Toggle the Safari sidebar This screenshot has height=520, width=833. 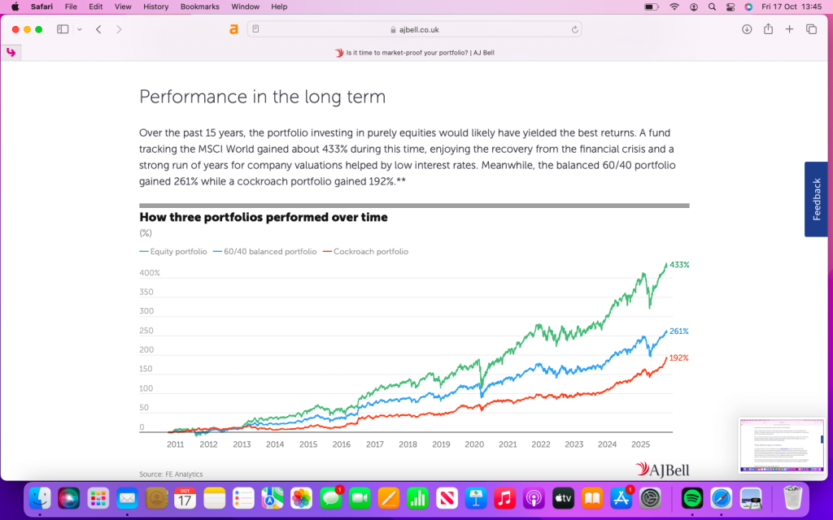(x=63, y=29)
